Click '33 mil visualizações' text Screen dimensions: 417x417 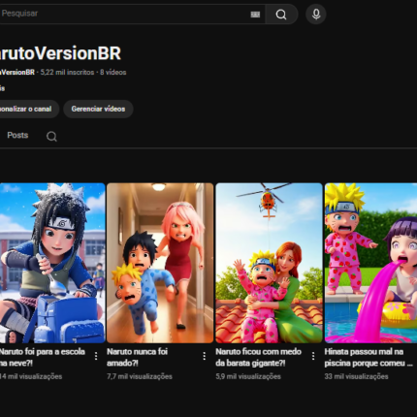pyautogui.click(x=356, y=376)
